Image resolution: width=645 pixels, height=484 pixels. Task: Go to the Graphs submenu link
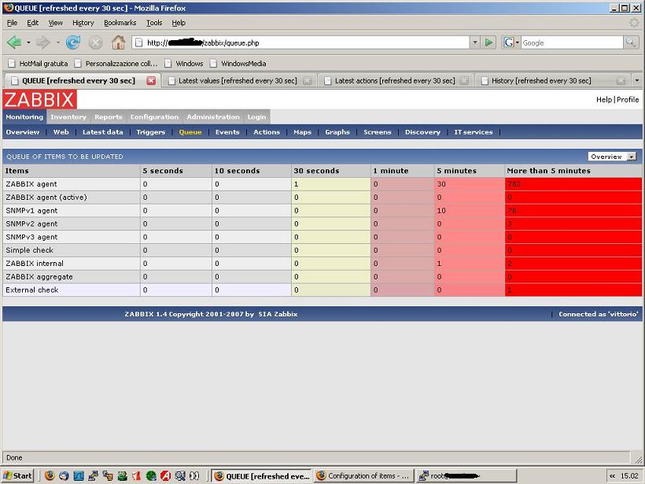pos(337,132)
